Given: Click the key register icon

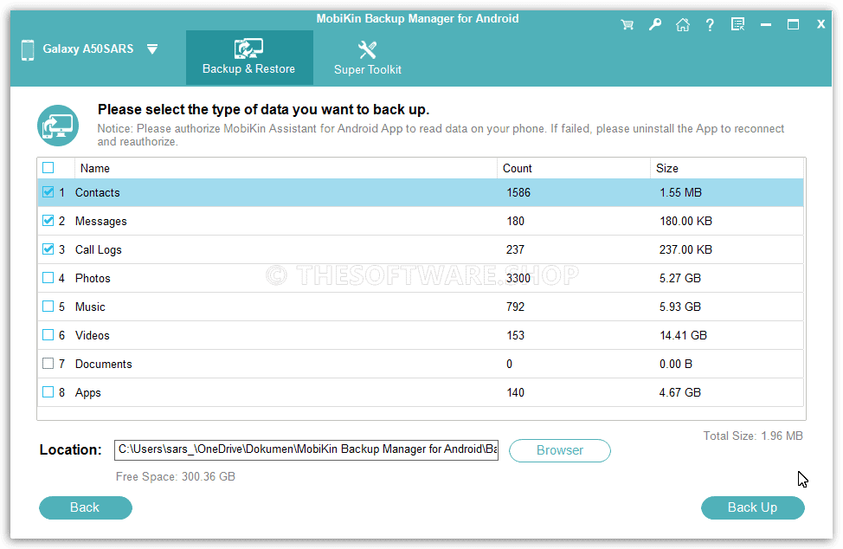Looking at the screenshot, I should pyautogui.click(x=655, y=25).
